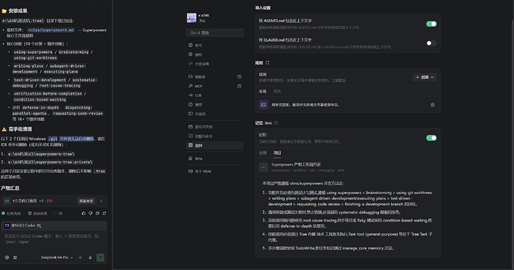Viewport: 514px width, 270px height.
Task: Open 开发环境 settings page
Action: click(215, 64)
